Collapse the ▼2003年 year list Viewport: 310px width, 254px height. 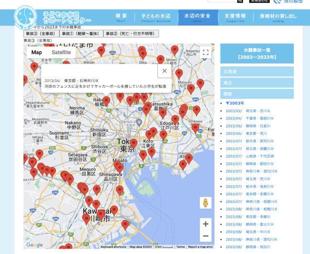tap(235, 103)
